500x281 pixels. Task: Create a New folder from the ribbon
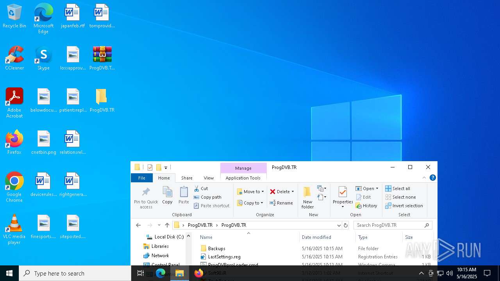(307, 197)
